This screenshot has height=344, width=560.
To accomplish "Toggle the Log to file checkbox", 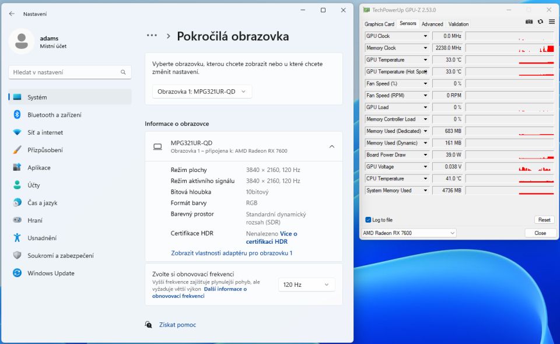I will point(368,220).
